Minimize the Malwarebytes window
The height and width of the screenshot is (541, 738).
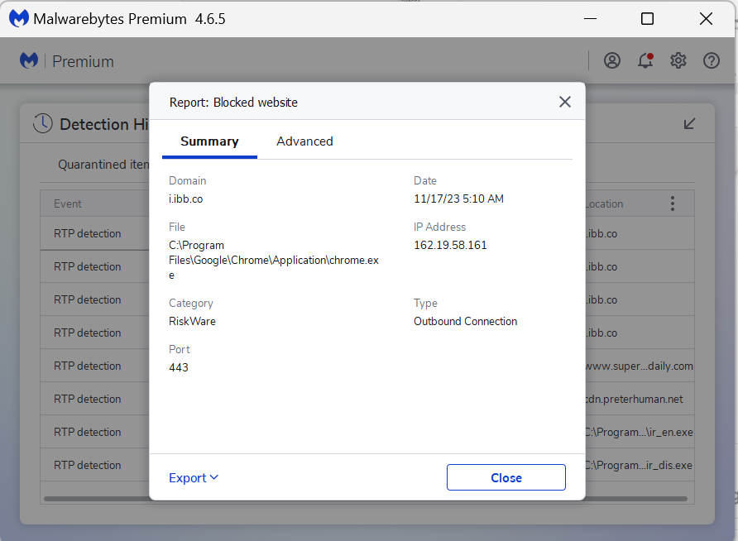(x=590, y=19)
